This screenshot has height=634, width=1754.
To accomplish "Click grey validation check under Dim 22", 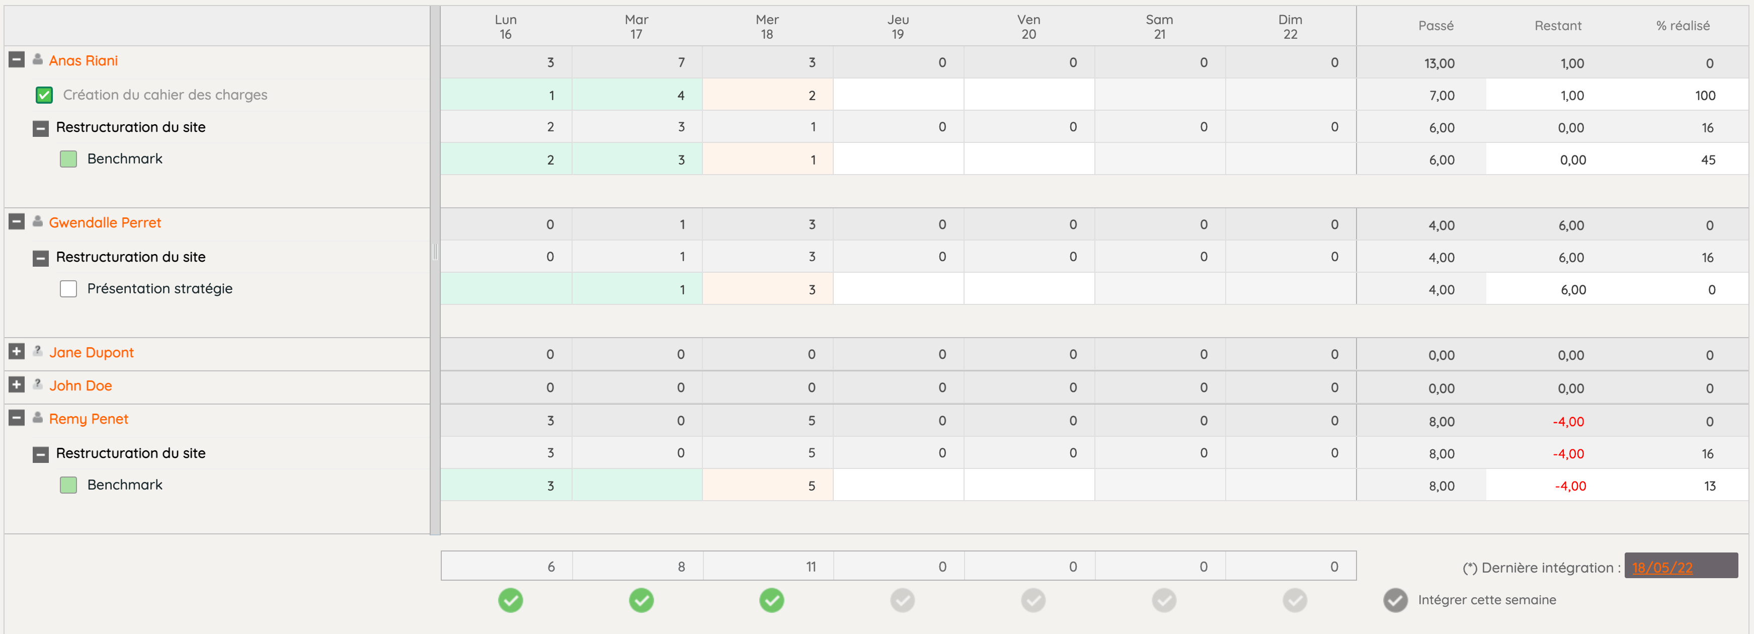I will coord(1295,600).
